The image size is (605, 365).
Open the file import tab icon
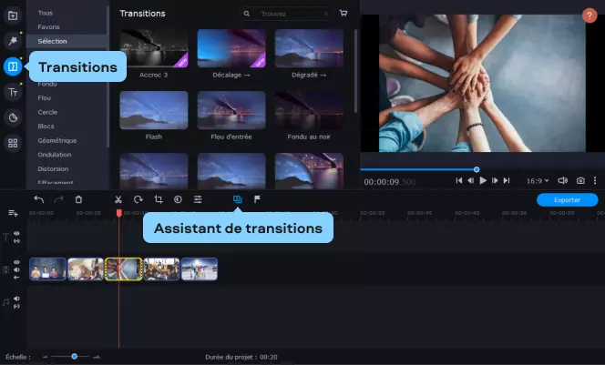tap(13, 15)
